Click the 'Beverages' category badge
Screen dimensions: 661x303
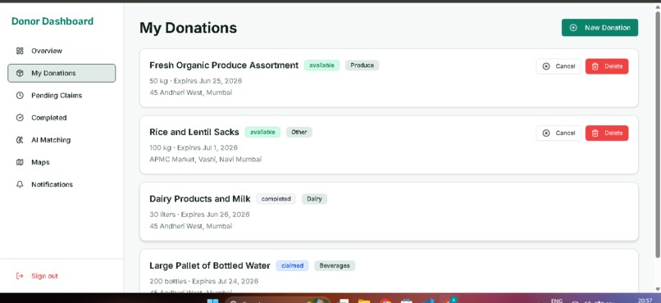pyautogui.click(x=335, y=266)
